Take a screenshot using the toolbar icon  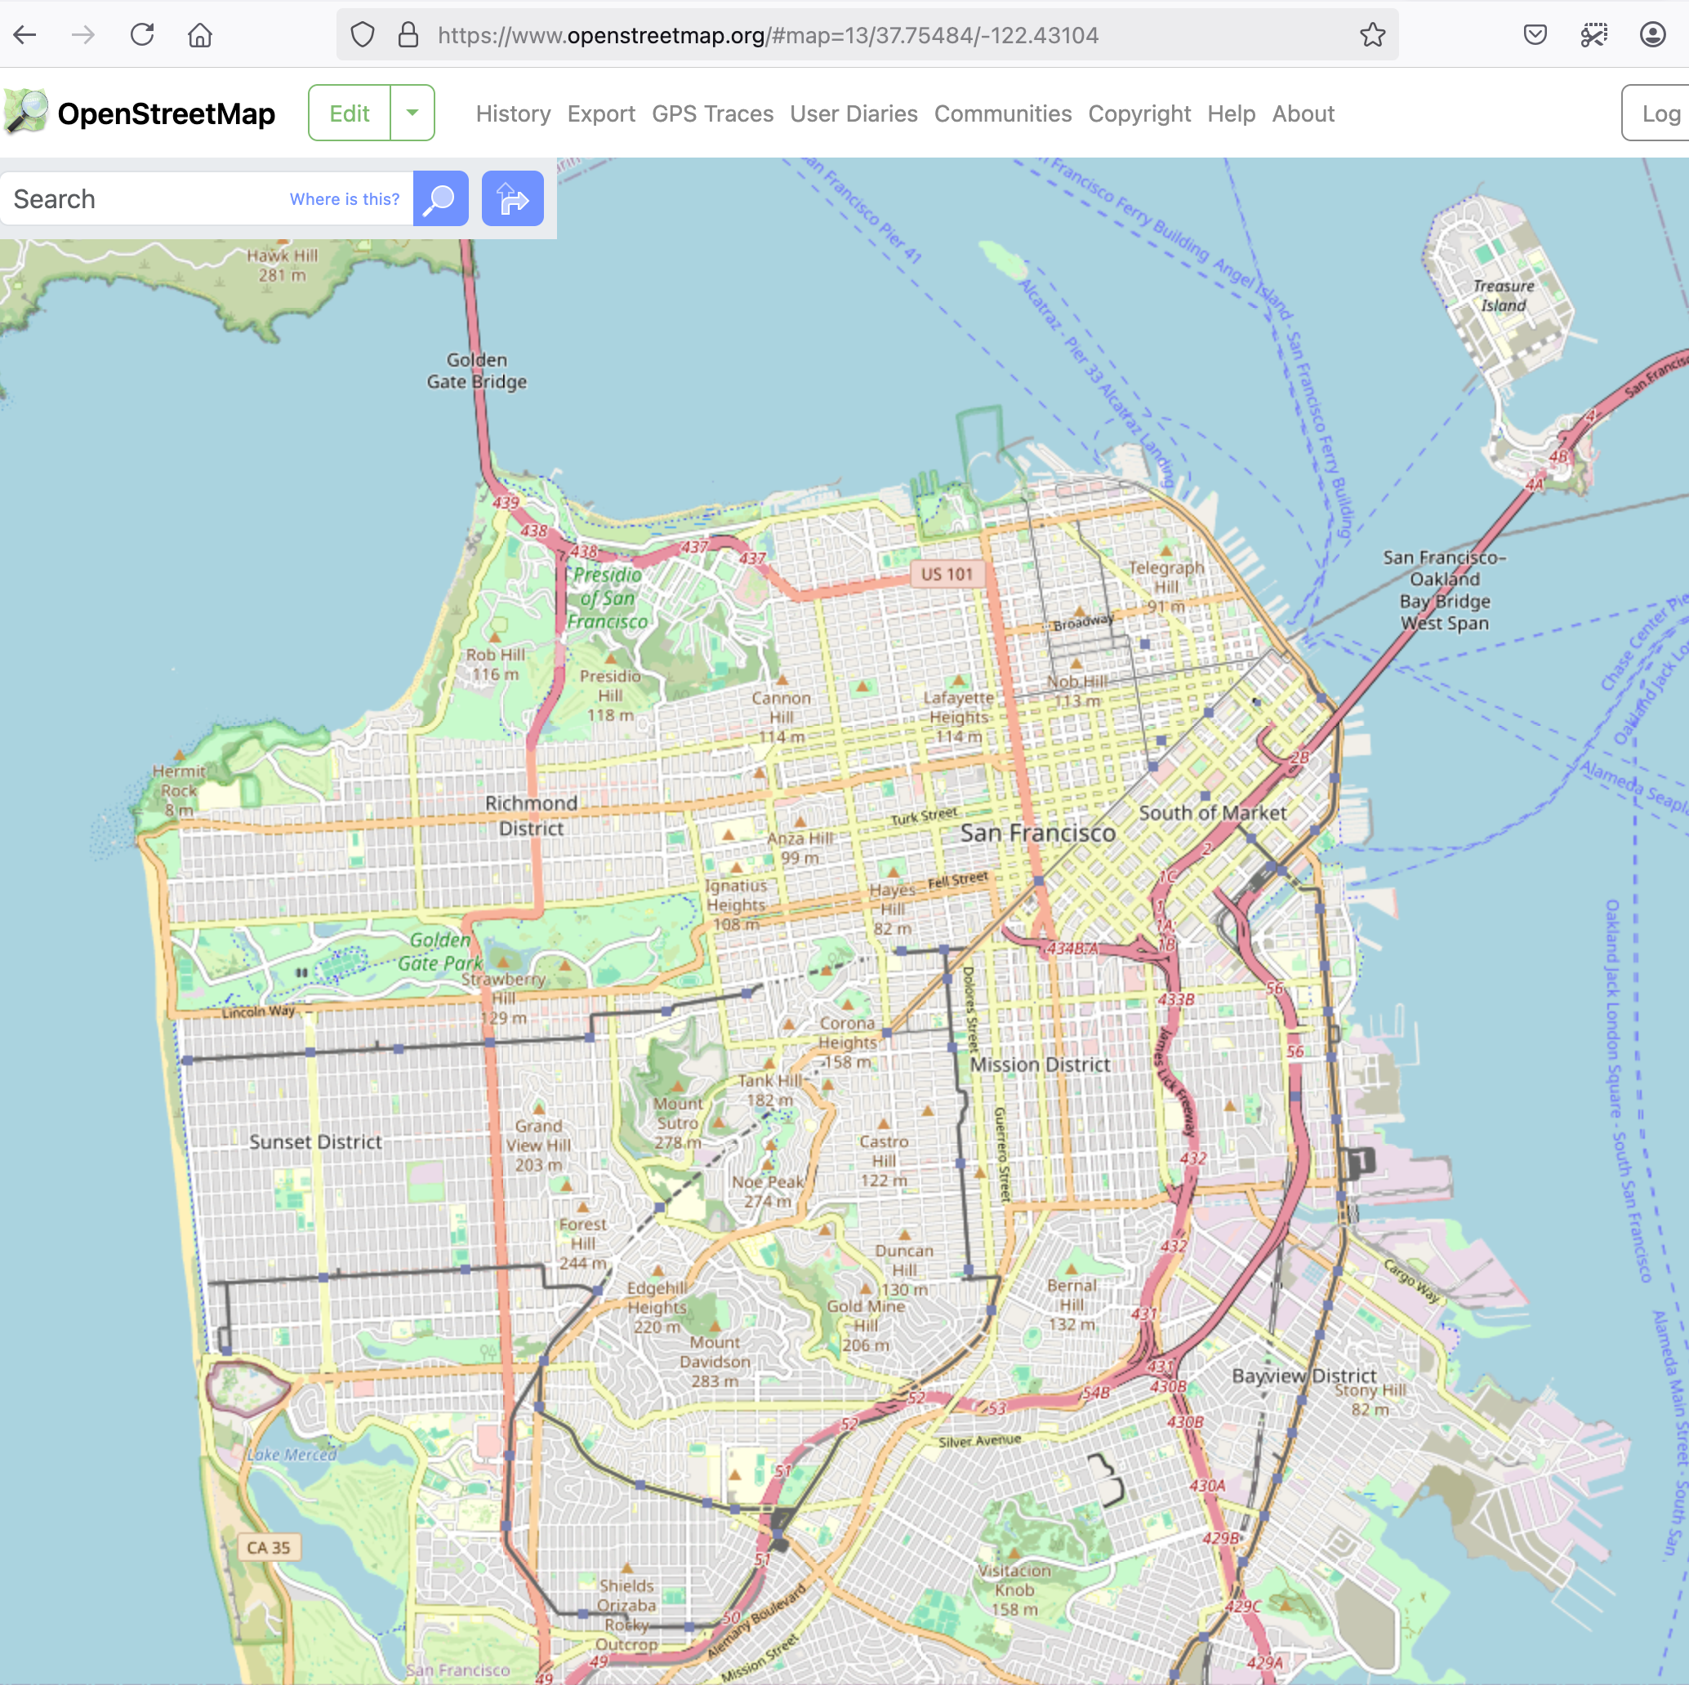1593,35
